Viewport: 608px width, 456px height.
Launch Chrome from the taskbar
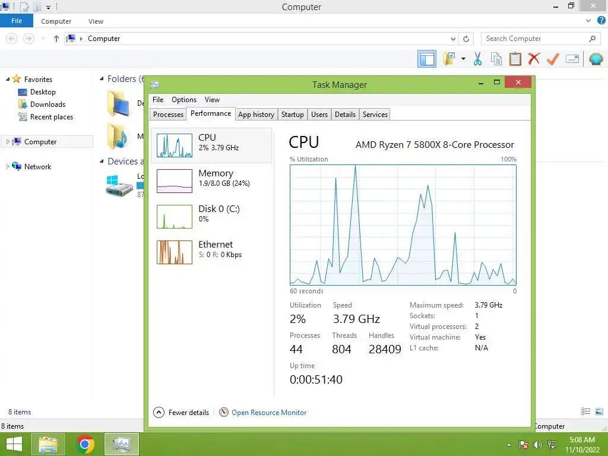pyautogui.click(x=85, y=444)
